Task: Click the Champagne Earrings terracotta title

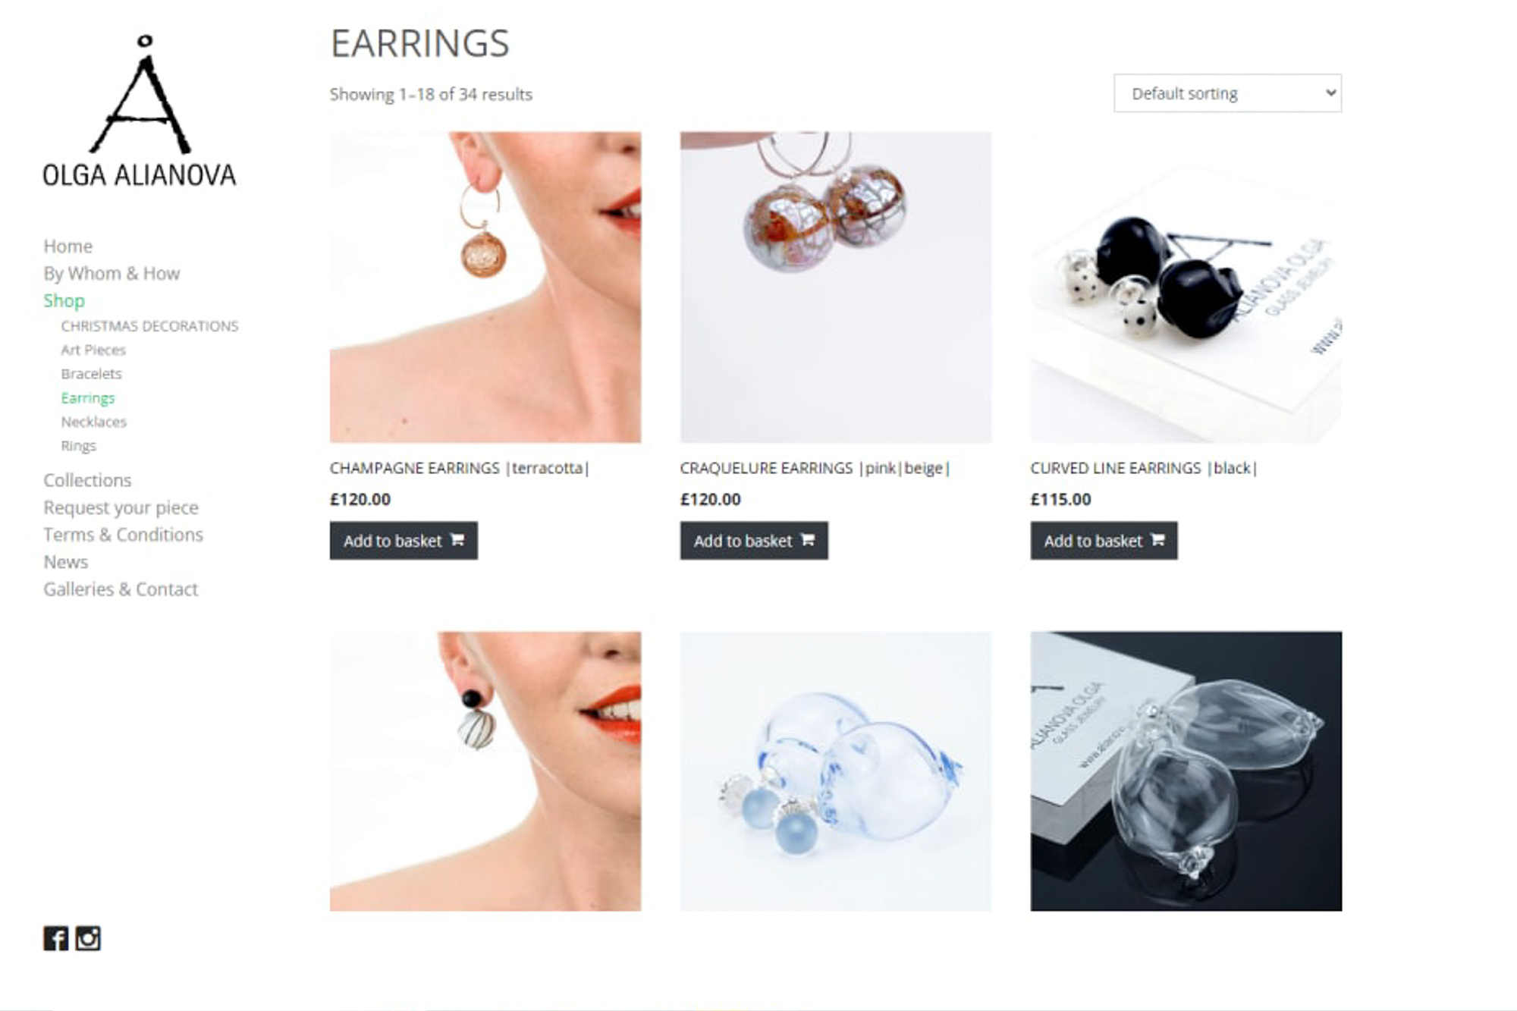Action: (460, 468)
